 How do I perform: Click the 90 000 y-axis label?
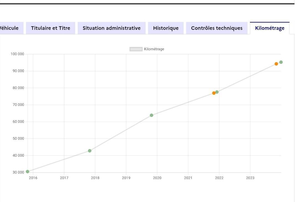[18, 71]
